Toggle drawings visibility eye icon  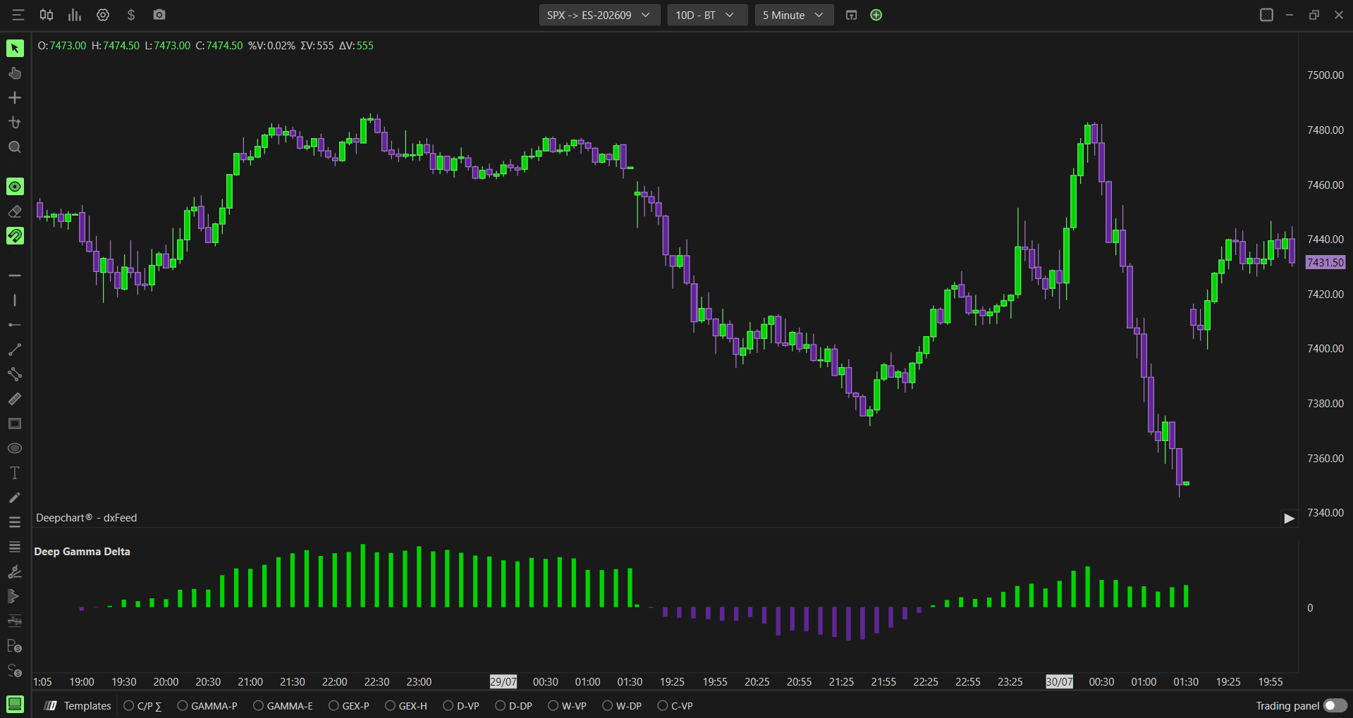(x=15, y=186)
